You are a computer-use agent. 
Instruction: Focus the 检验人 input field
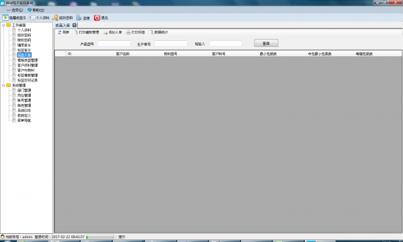(x=226, y=44)
